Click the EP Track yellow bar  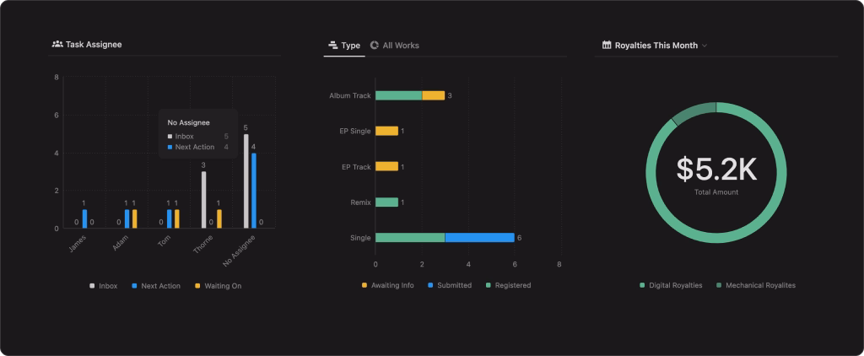click(386, 166)
